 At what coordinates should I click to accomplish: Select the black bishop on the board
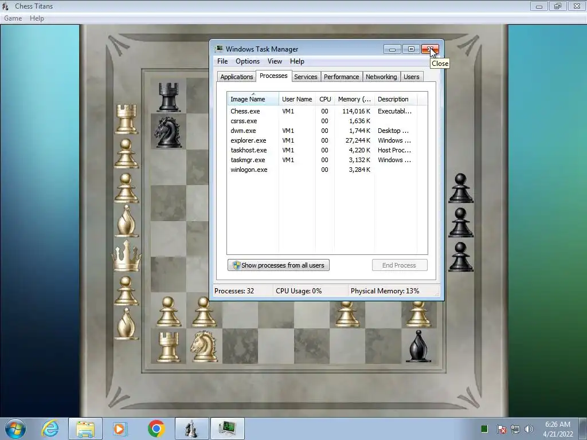click(418, 346)
